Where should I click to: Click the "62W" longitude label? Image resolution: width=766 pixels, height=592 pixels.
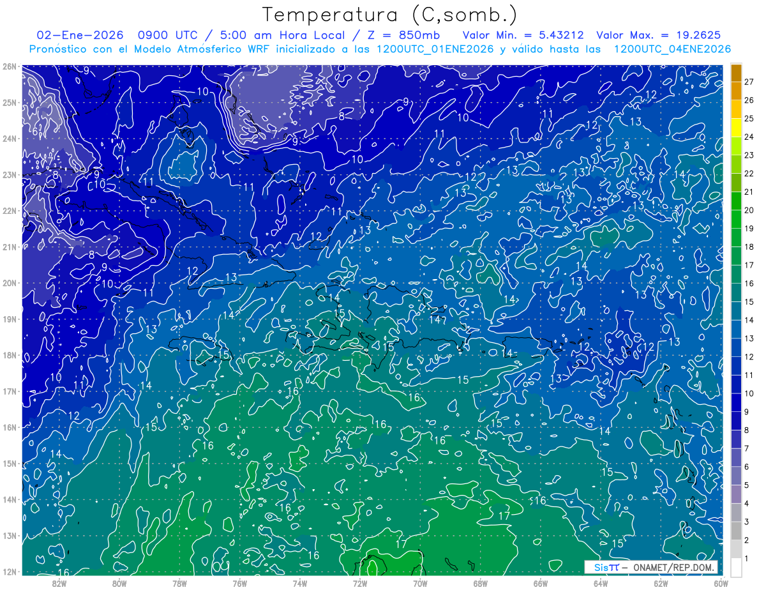(661, 583)
